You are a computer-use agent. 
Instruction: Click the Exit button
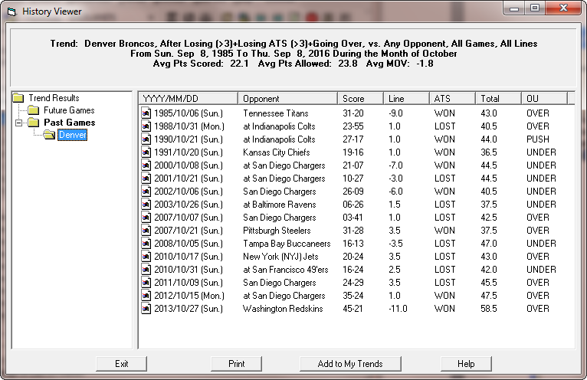tap(121, 363)
